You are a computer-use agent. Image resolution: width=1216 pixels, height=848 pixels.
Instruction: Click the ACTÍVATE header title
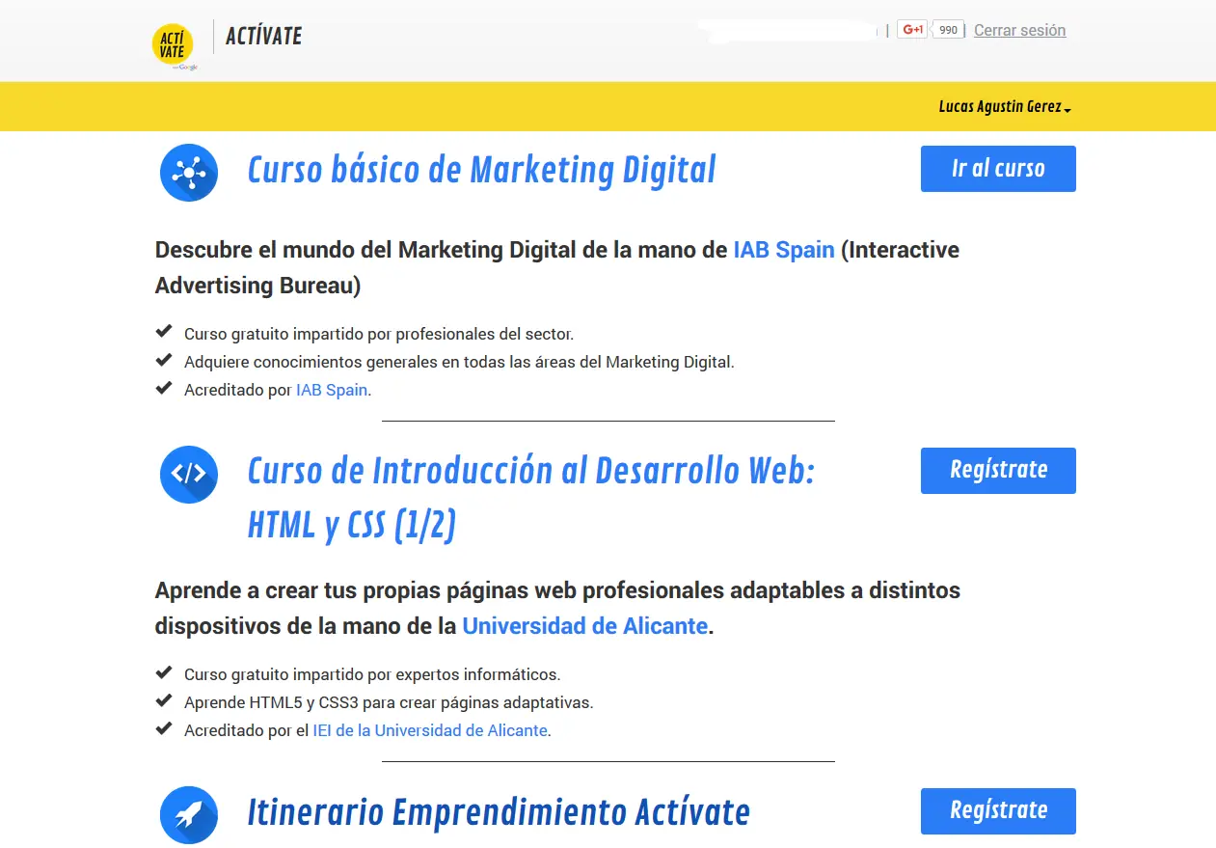[263, 37]
